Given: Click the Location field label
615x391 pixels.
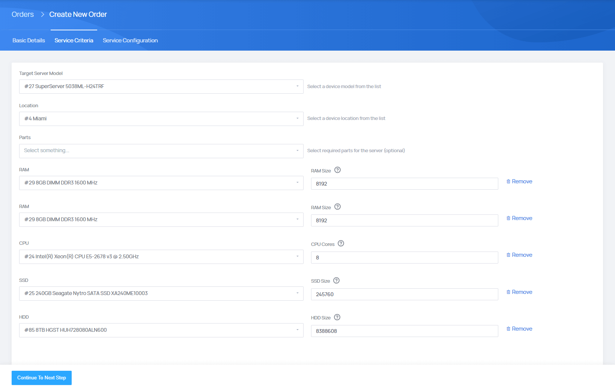Looking at the screenshot, I should tap(29, 106).
